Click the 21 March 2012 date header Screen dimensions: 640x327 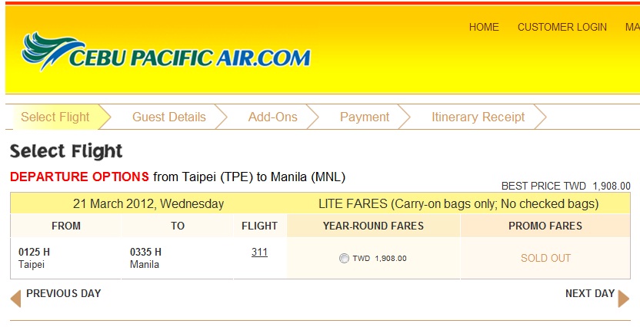pos(148,204)
